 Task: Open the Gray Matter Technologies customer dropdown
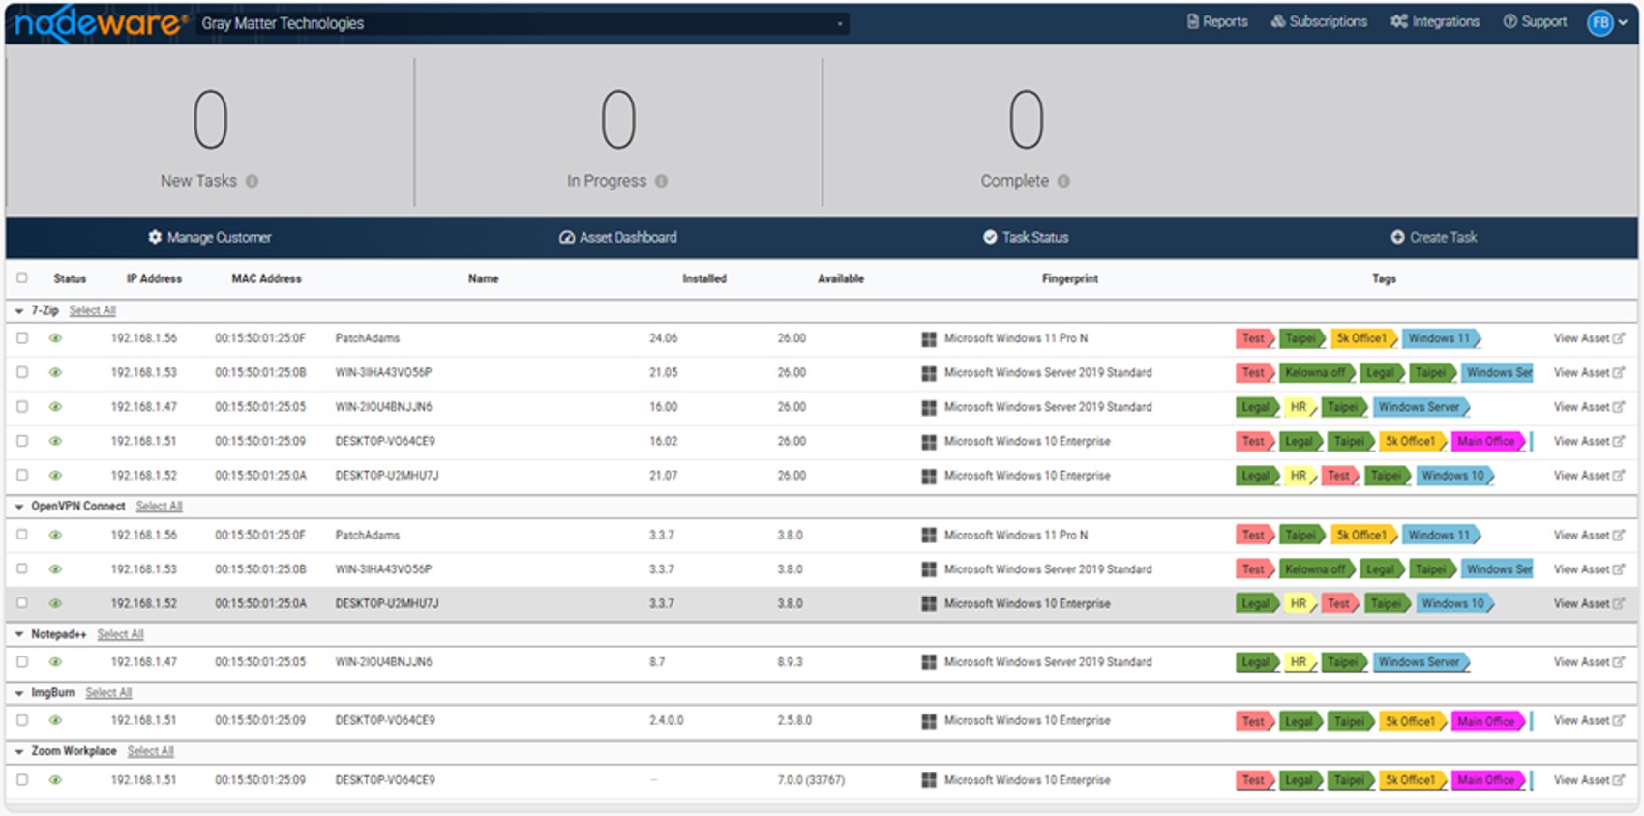coord(523,23)
